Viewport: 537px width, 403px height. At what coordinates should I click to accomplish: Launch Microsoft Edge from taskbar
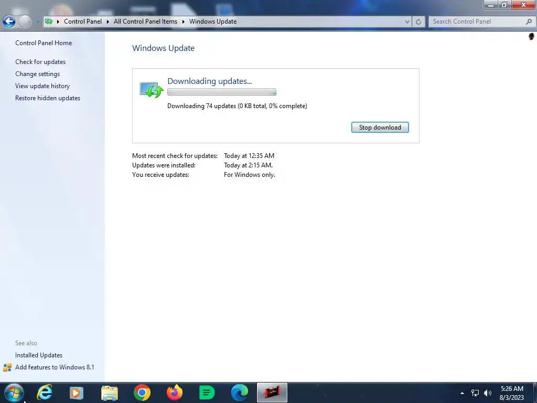click(x=239, y=393)
